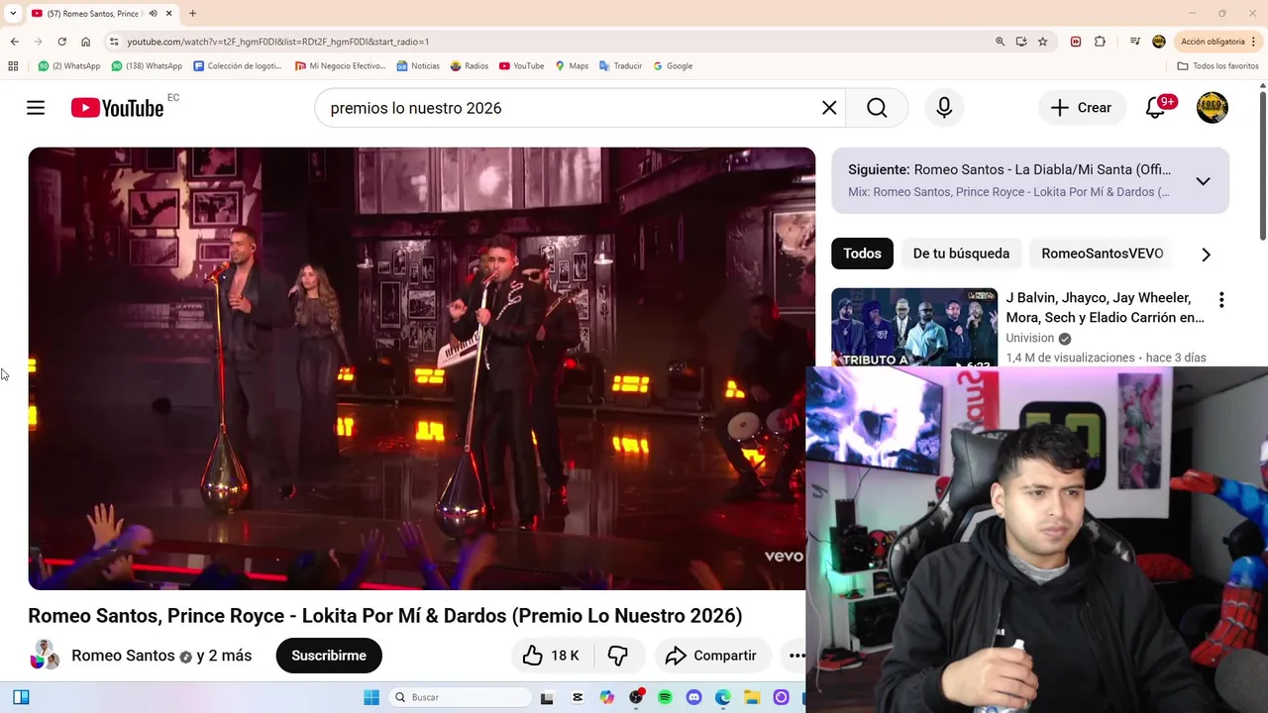Expand the Siguiente mix playlist panel
This screenshot has height=713, width=1268.
pos(1203,181)
